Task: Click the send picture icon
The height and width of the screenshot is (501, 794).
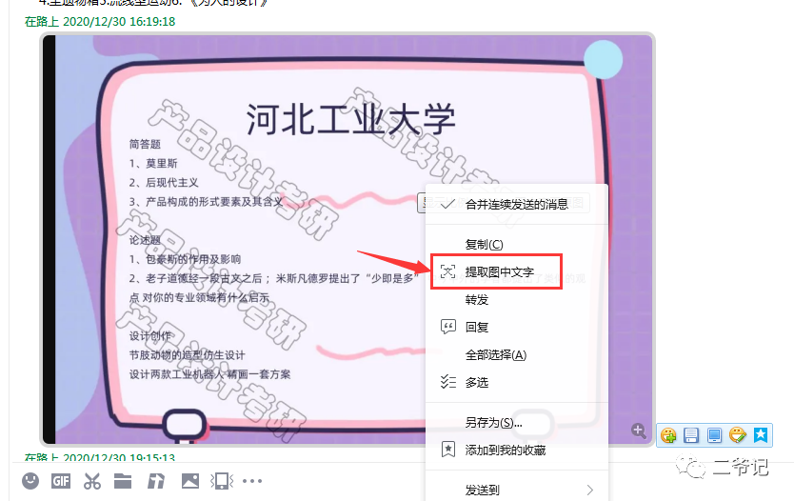Action: pyautogui.click(x=190, y=481)
